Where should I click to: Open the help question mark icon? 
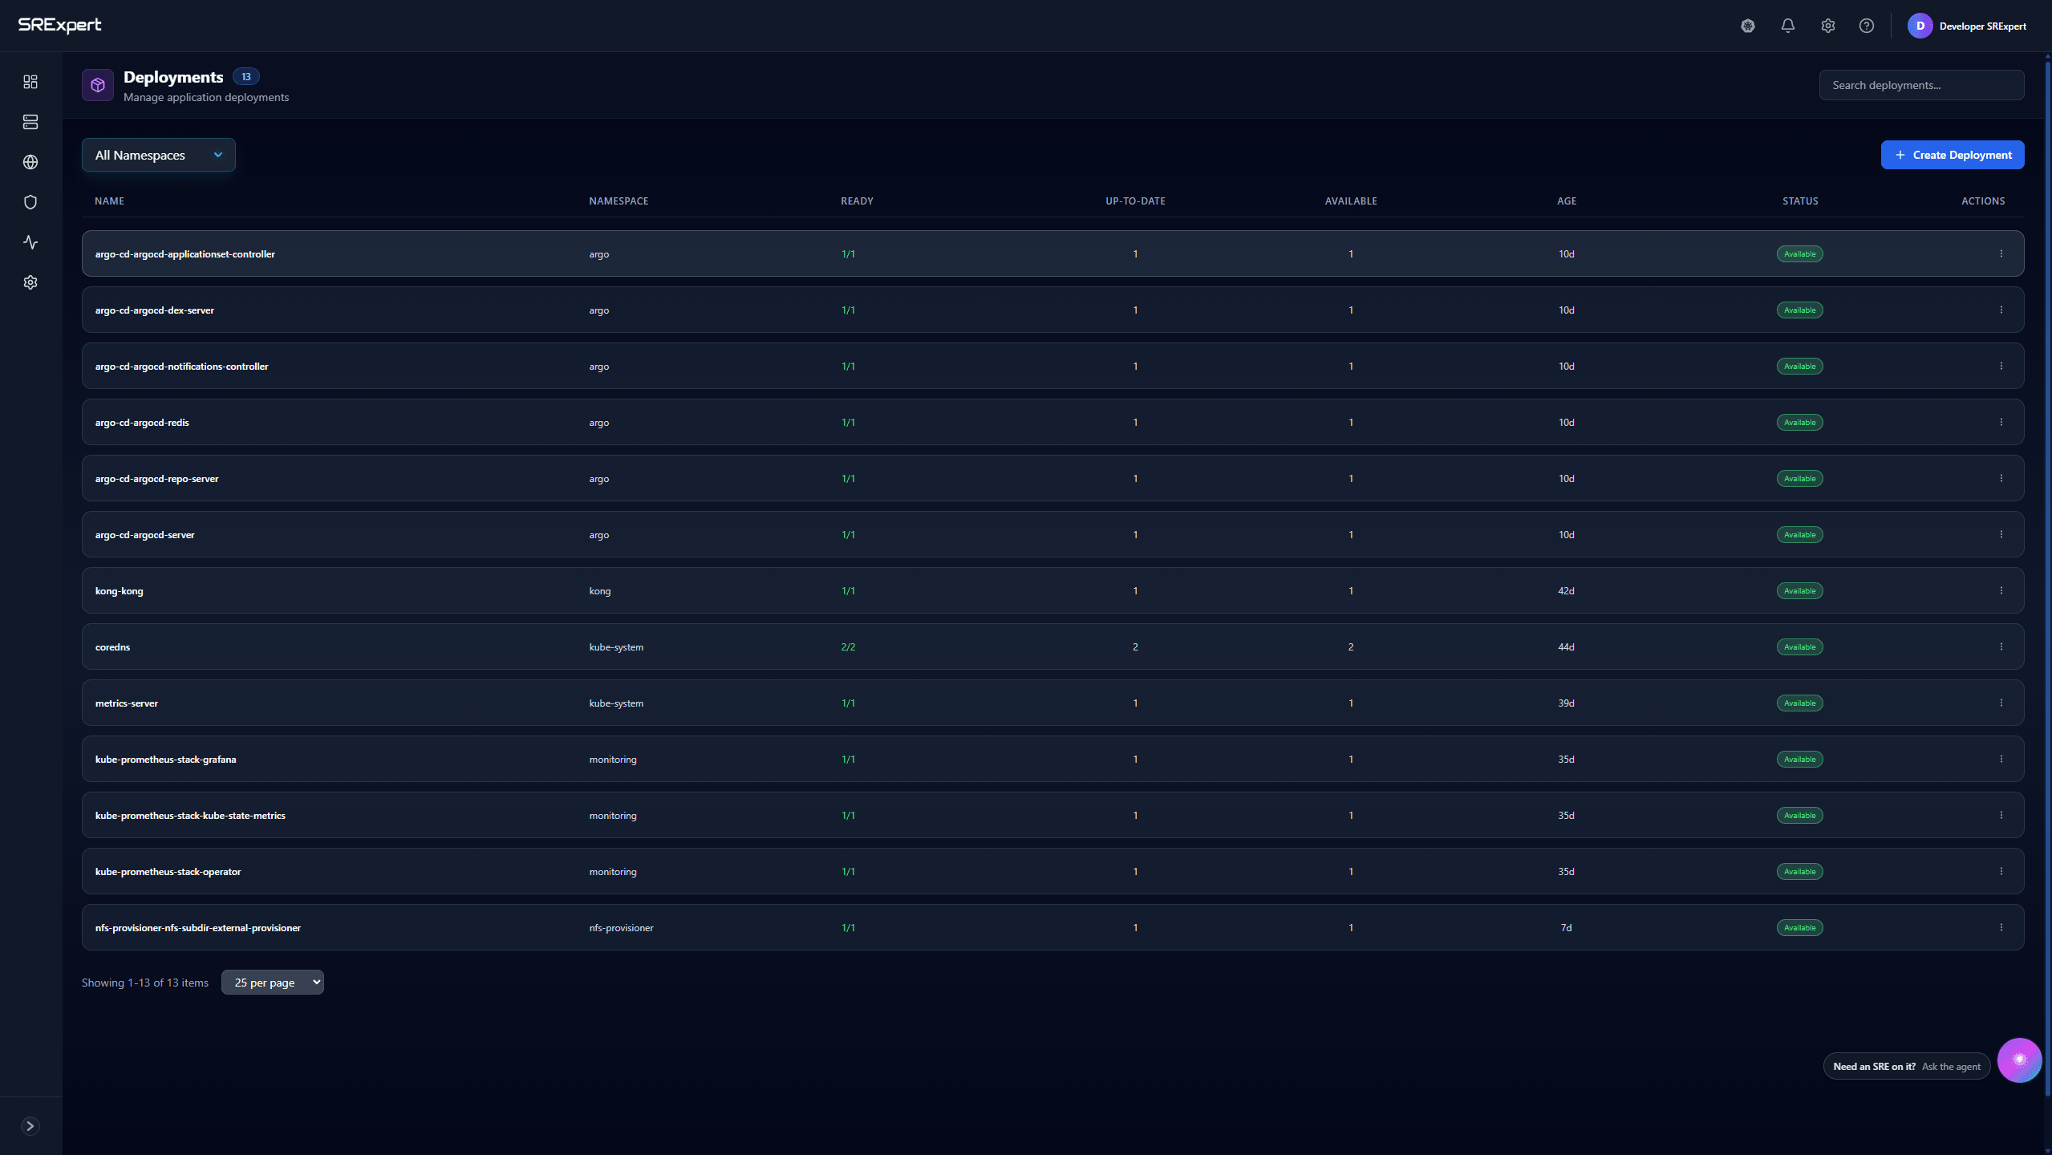[1867, 26]
